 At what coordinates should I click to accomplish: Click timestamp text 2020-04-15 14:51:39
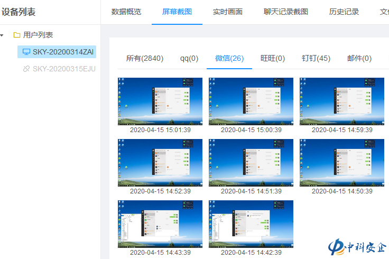coord(251,191)
